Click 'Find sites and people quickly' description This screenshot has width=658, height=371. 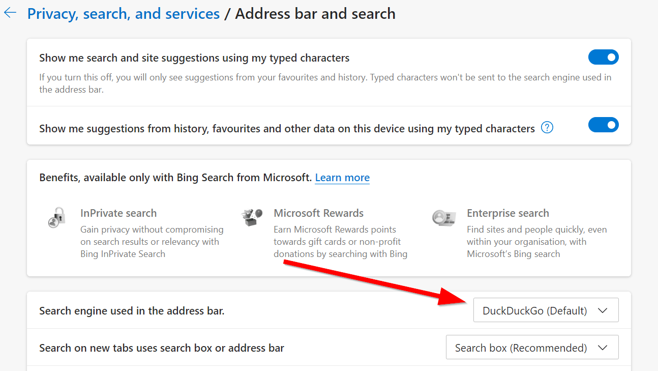tap(537, 242)
